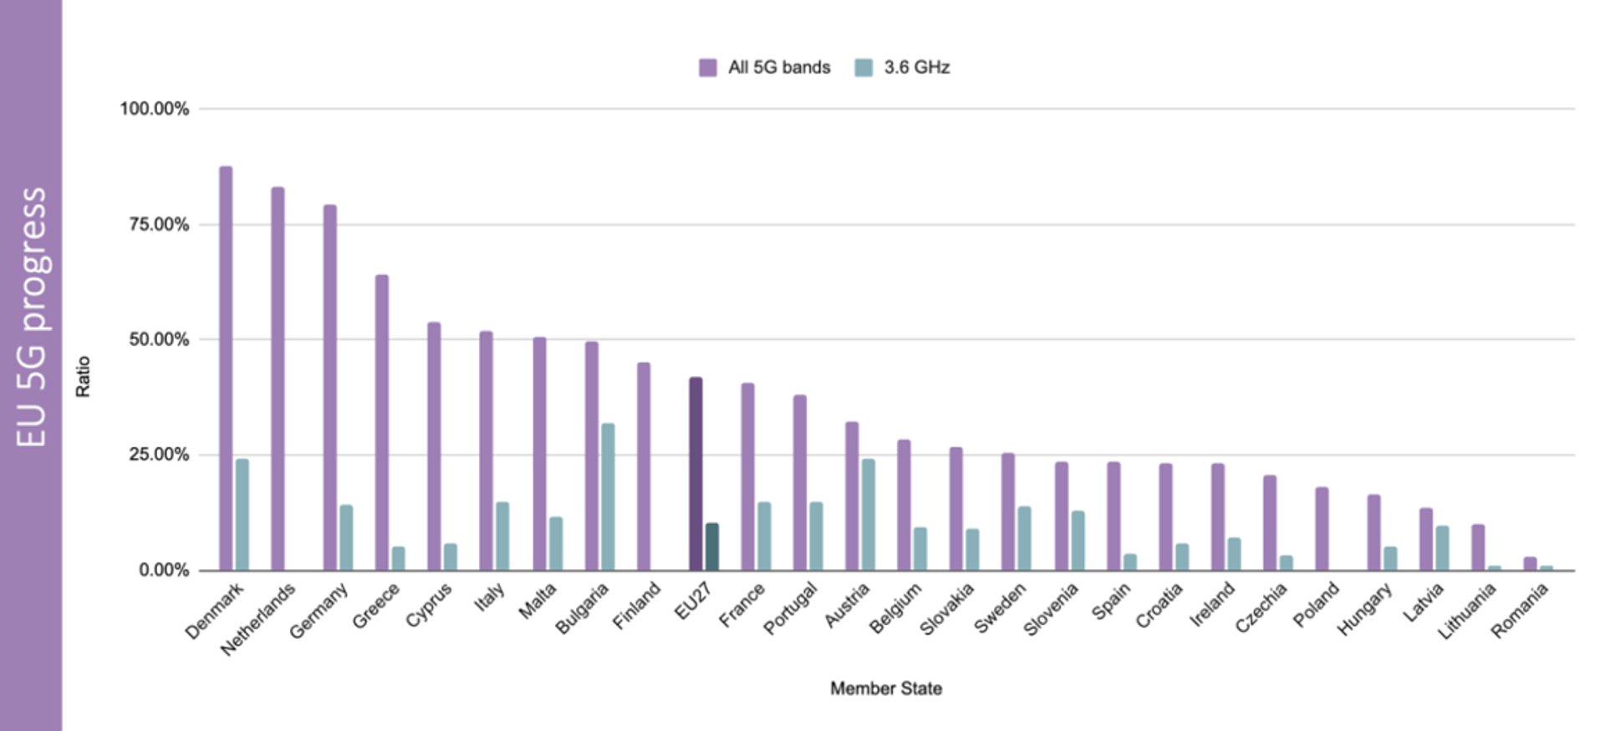Select the Netherlands purple bar
This screenshot has height=731, width=1605.
tap(278, 378)
